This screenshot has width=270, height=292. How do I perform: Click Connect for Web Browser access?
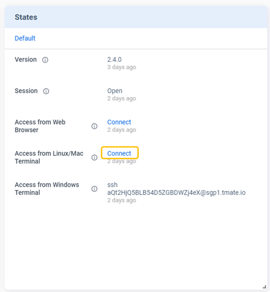(119, 122)
